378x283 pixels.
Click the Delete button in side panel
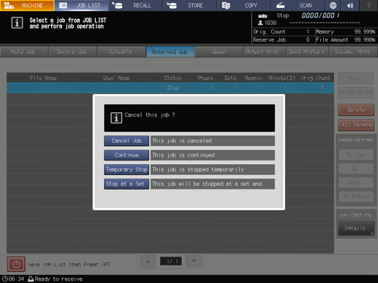point(356,110)
